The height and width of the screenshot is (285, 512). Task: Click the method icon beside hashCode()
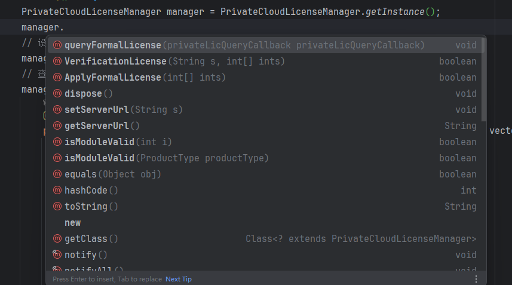[57, 191]
